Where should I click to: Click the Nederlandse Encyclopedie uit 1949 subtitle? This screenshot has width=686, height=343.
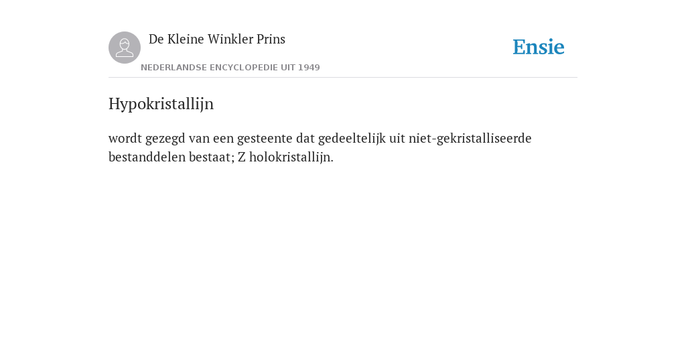pos(230,68)
